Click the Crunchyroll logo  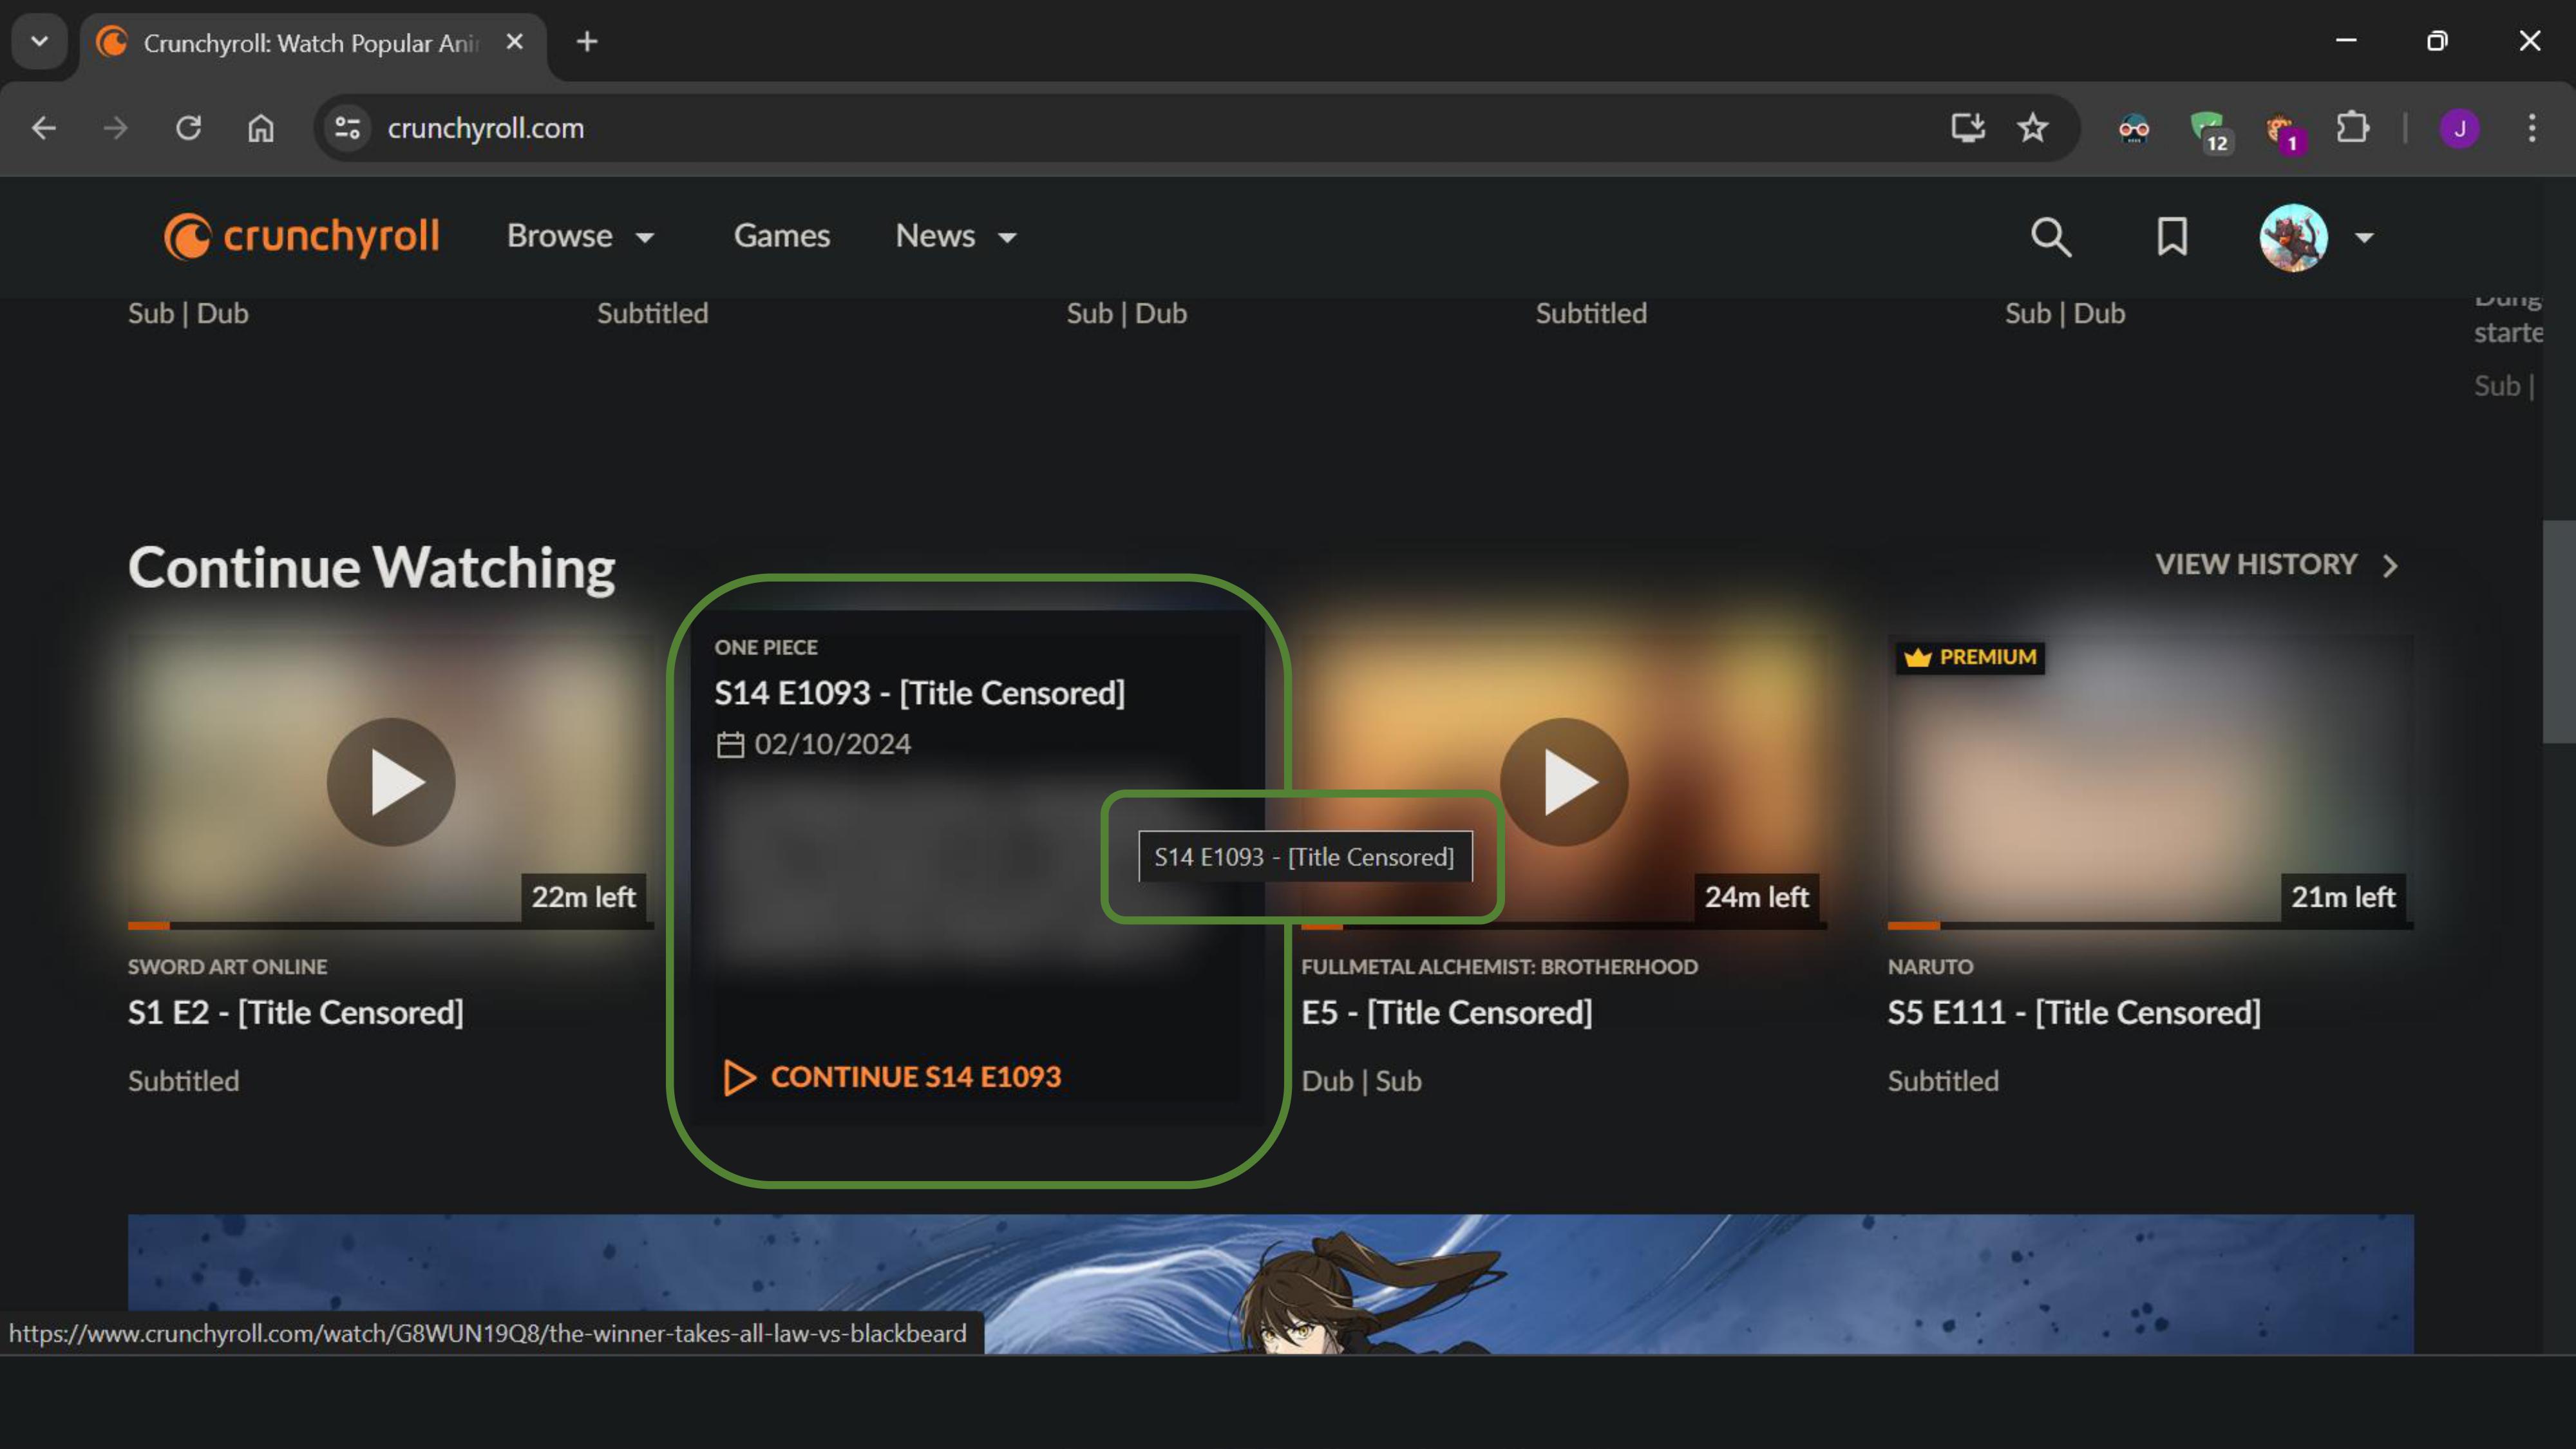(x=302, y=237)
